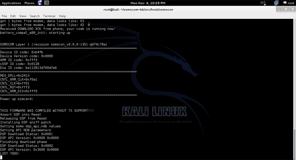
Task: Minimize the terminal window
Action: click(279, 9)
